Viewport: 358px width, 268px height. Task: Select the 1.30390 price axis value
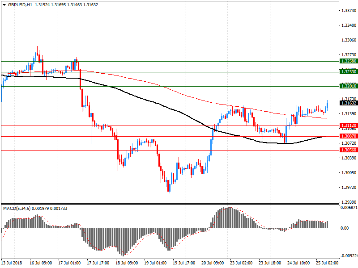click(349, 158)
